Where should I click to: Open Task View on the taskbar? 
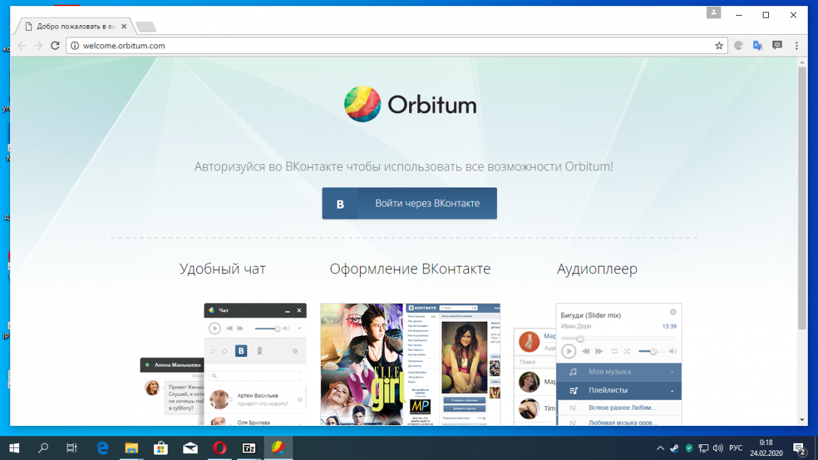(72, 448)
